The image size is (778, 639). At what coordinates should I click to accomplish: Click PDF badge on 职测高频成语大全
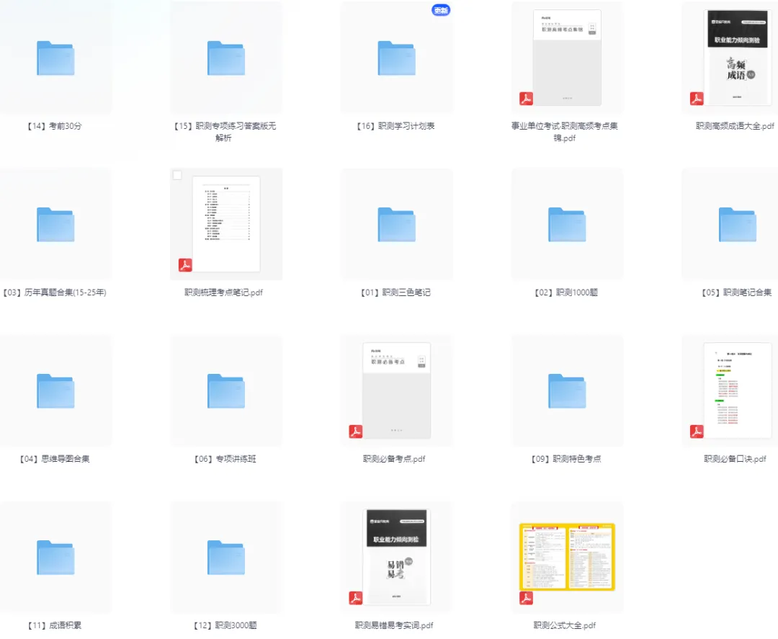coord(697,99)
